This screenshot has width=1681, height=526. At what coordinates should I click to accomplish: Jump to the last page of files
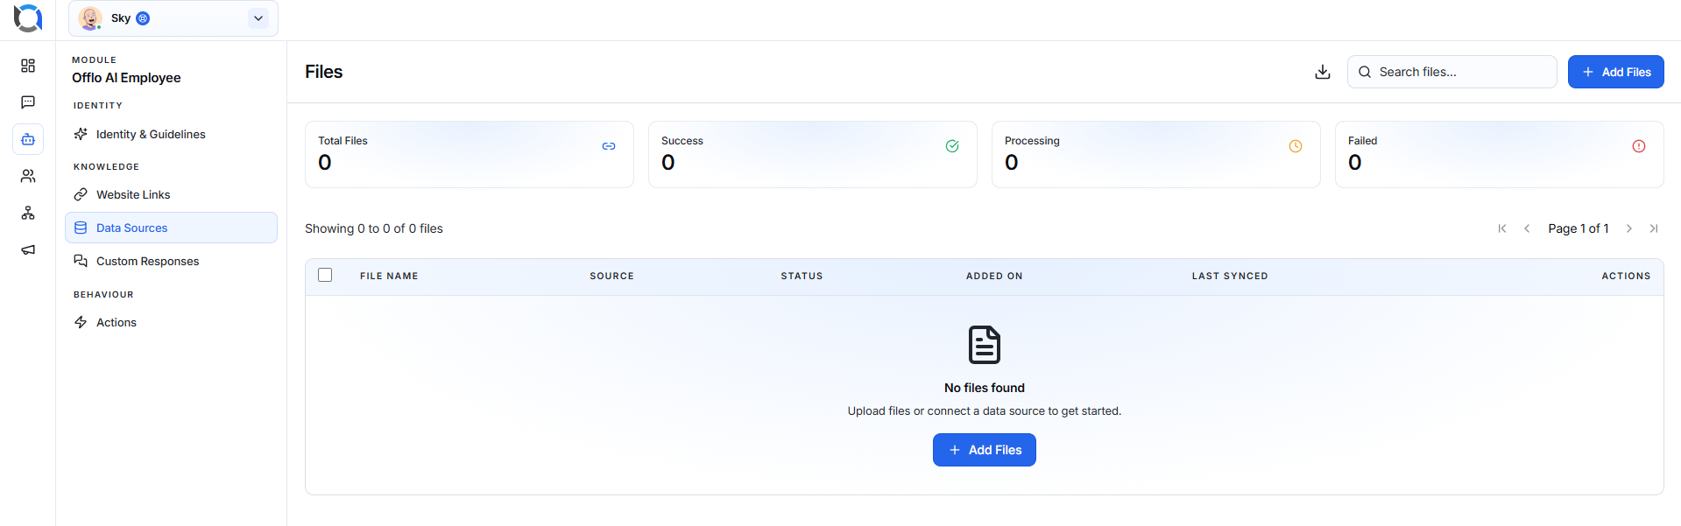coord(1654,228)
